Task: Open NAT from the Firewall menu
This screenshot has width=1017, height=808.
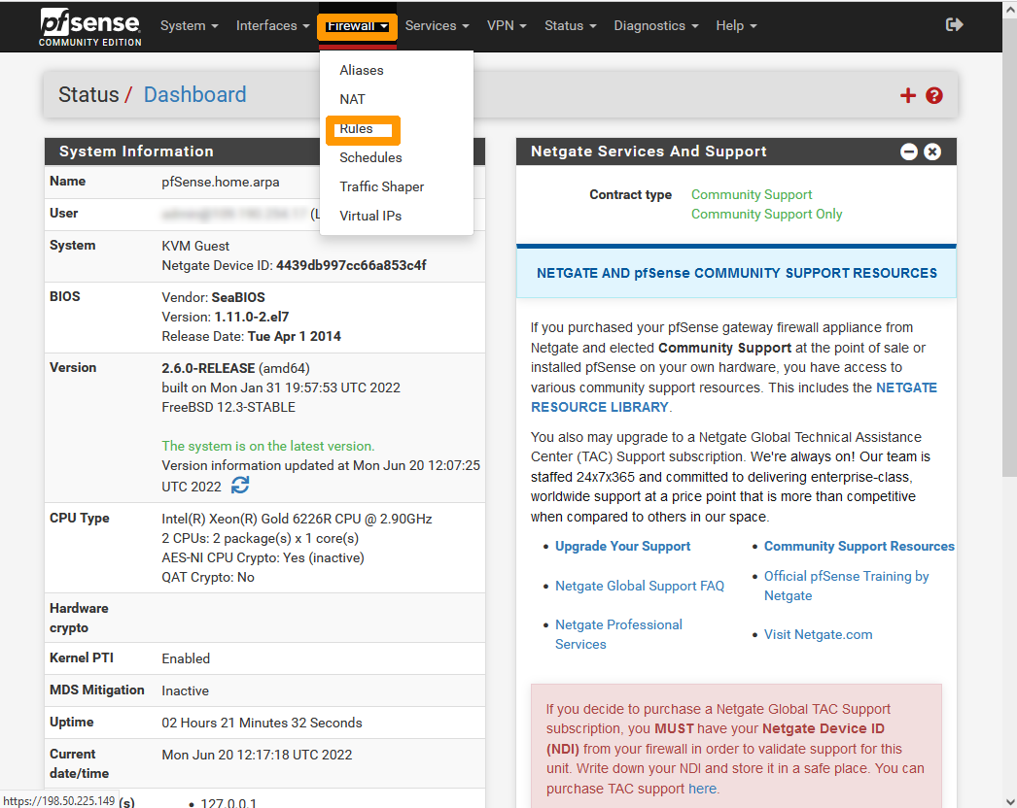Action: [x=352, y=99]
